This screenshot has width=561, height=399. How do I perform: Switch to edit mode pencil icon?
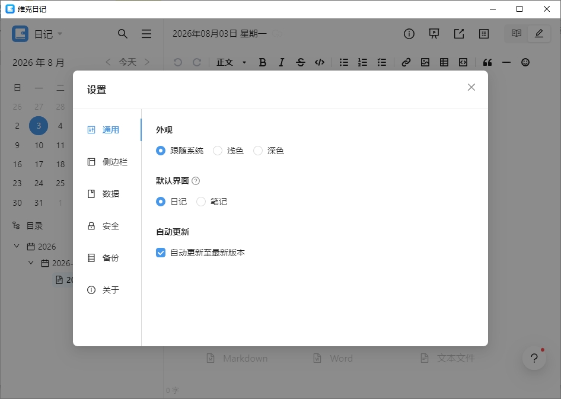(539, 34)
